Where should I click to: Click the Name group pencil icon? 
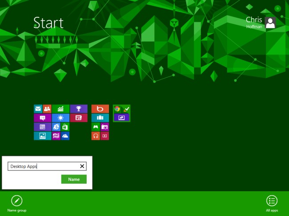click(x=17, y=201)
